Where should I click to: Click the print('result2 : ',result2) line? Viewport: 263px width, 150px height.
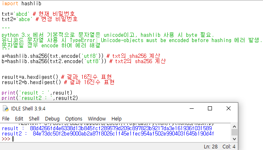(x=40, y=98)
